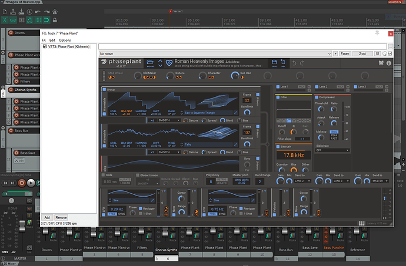Viewport: 406px width, 266px height.
Task: Open first wavetable SMOOTH unison mode dropdown
Action: tap(168, 120)
